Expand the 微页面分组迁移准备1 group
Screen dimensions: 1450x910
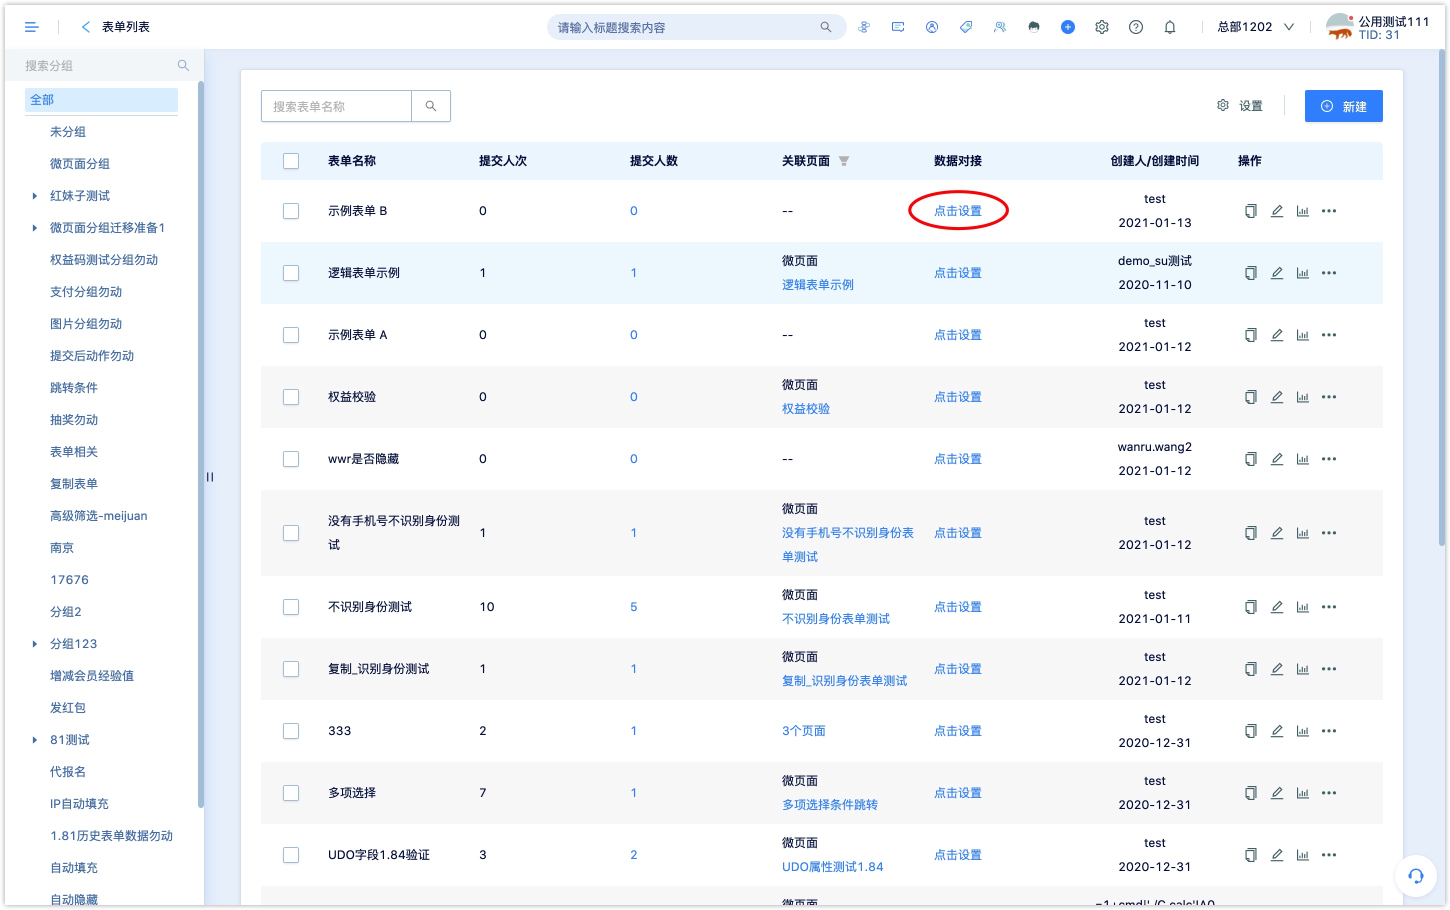pyautogui.click(x=34, y=227)
